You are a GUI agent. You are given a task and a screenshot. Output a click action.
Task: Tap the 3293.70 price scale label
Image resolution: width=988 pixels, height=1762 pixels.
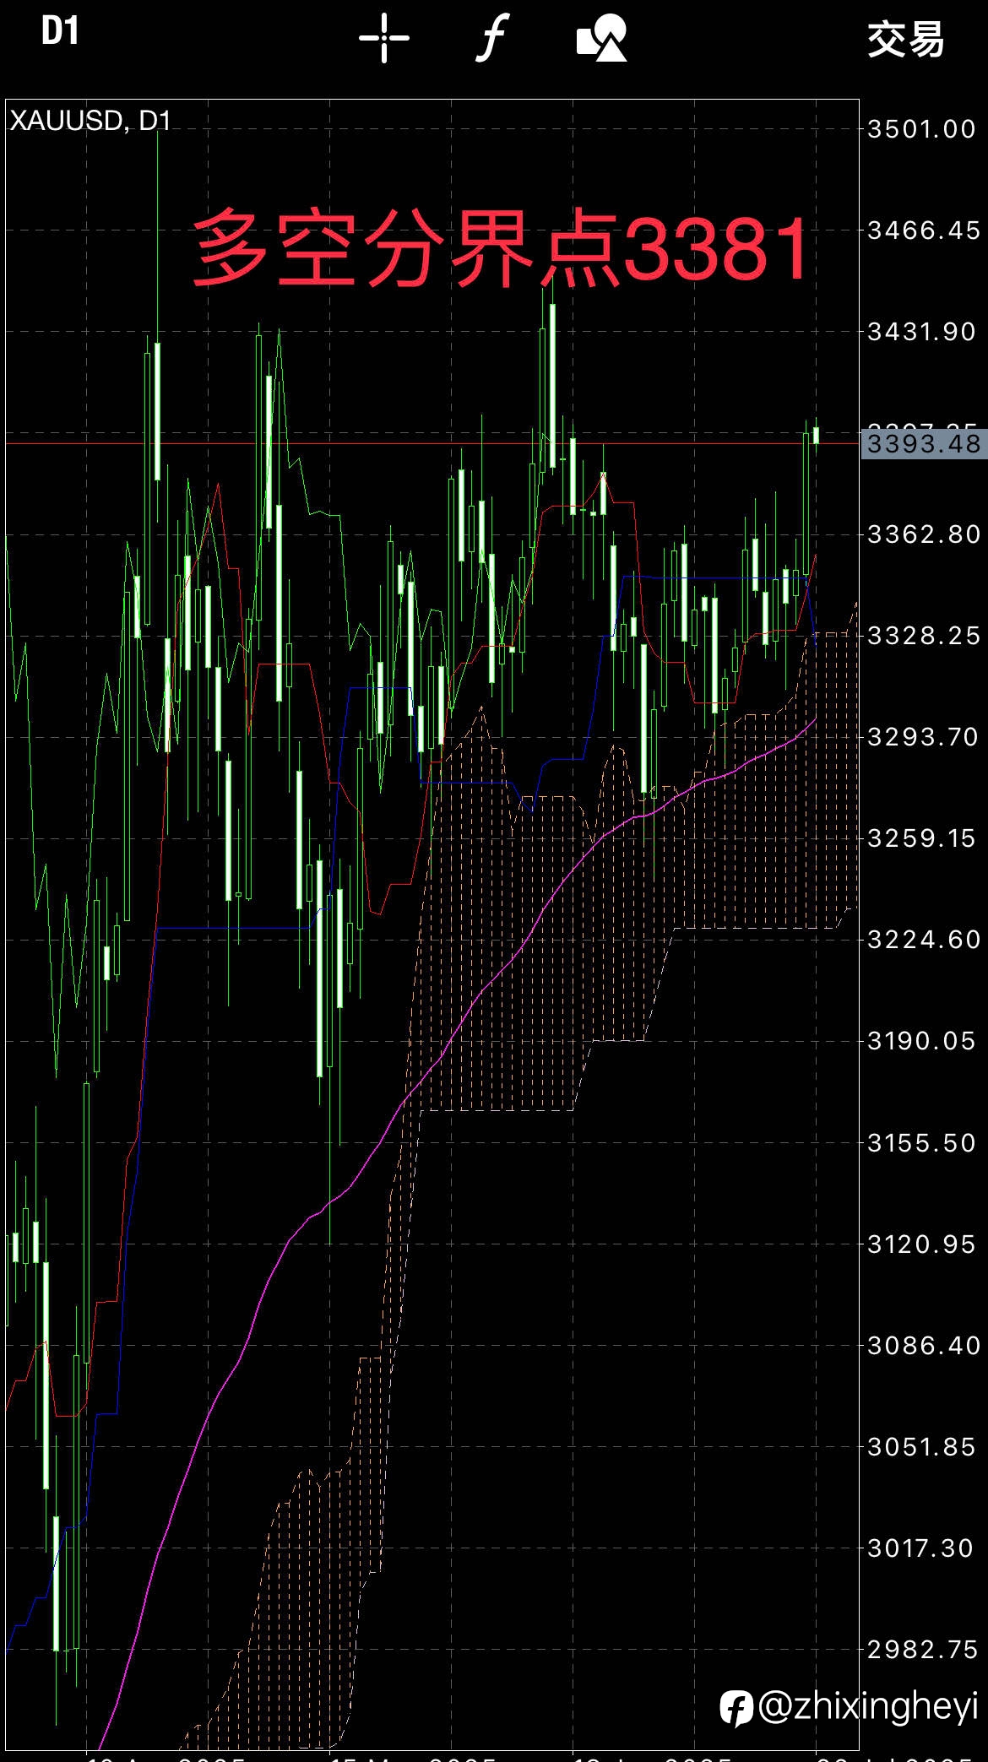point(924,737)
